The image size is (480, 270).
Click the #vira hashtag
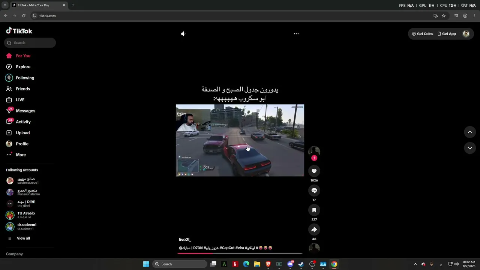click(240, 248)
